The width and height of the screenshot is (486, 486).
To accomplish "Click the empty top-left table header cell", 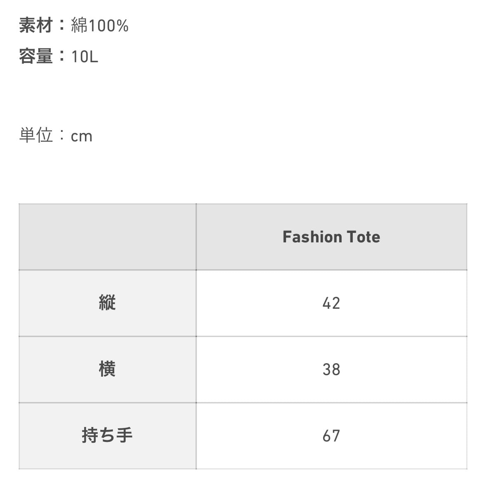I will (x=107, y=237).
